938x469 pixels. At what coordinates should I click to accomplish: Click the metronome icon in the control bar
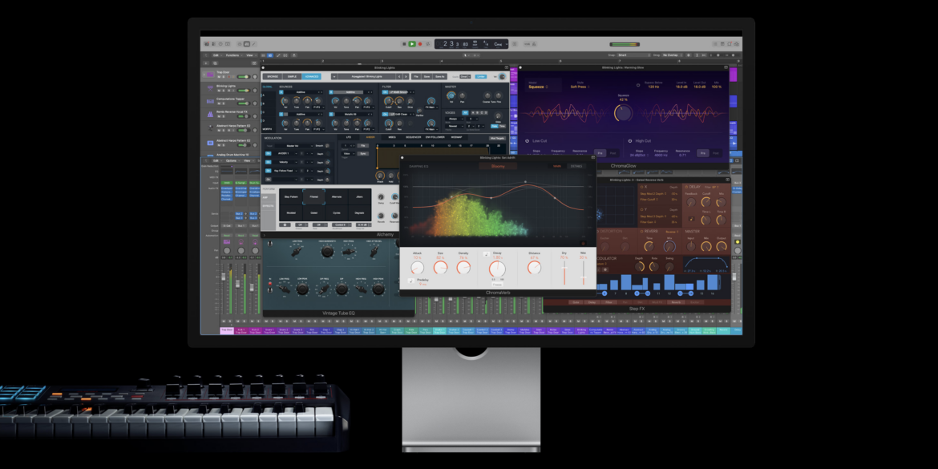click(534, 43)
